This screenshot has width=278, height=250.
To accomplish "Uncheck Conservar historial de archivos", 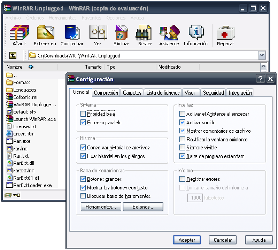I will [83, 147].
